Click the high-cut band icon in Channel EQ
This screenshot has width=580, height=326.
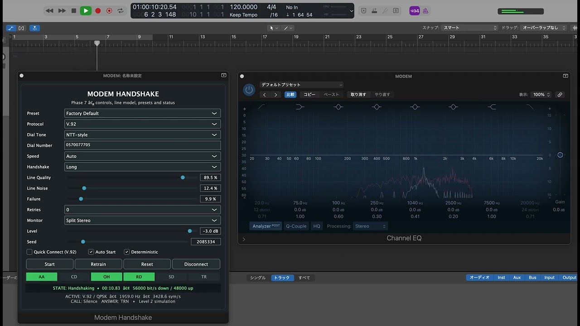(x=530, y=107)
